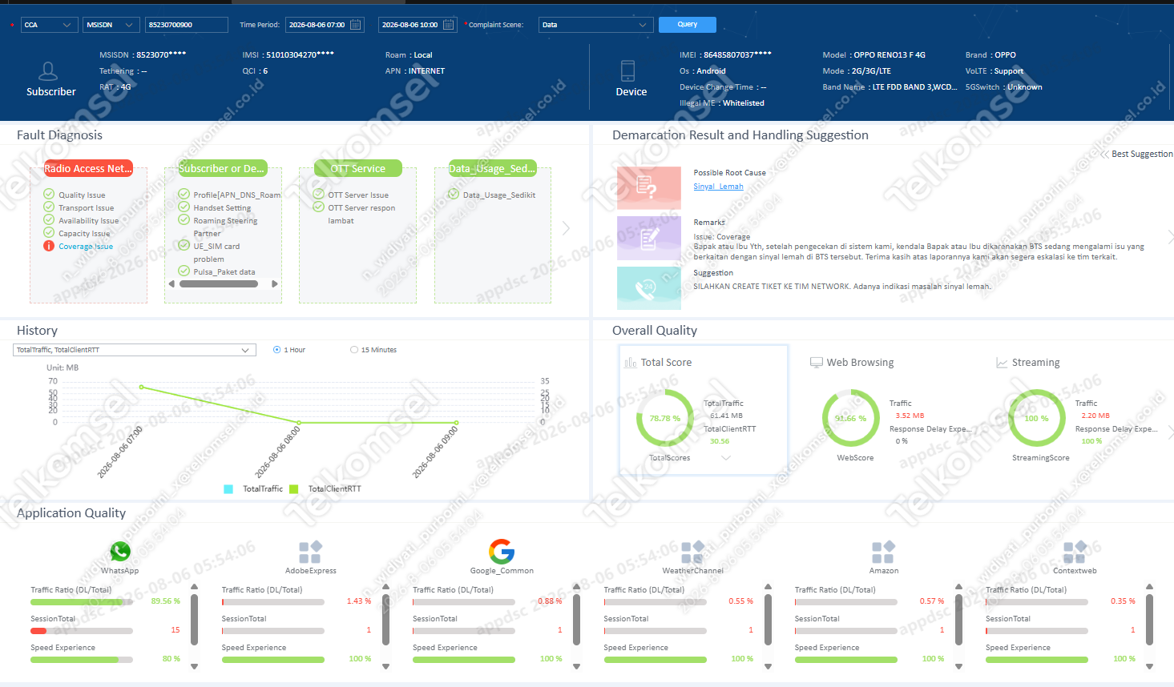Image resolution: width=1174 pixels, height=687 pixels.
Task: Select the Radio Access Net... category header
Action: click(x=88, y=168)
